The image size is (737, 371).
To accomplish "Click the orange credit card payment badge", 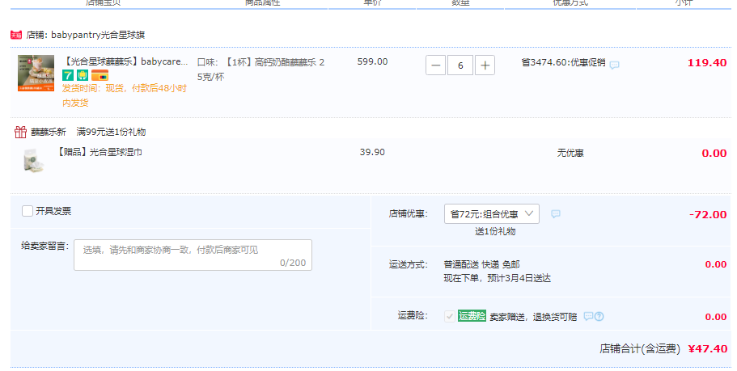I will click(100, 75).
